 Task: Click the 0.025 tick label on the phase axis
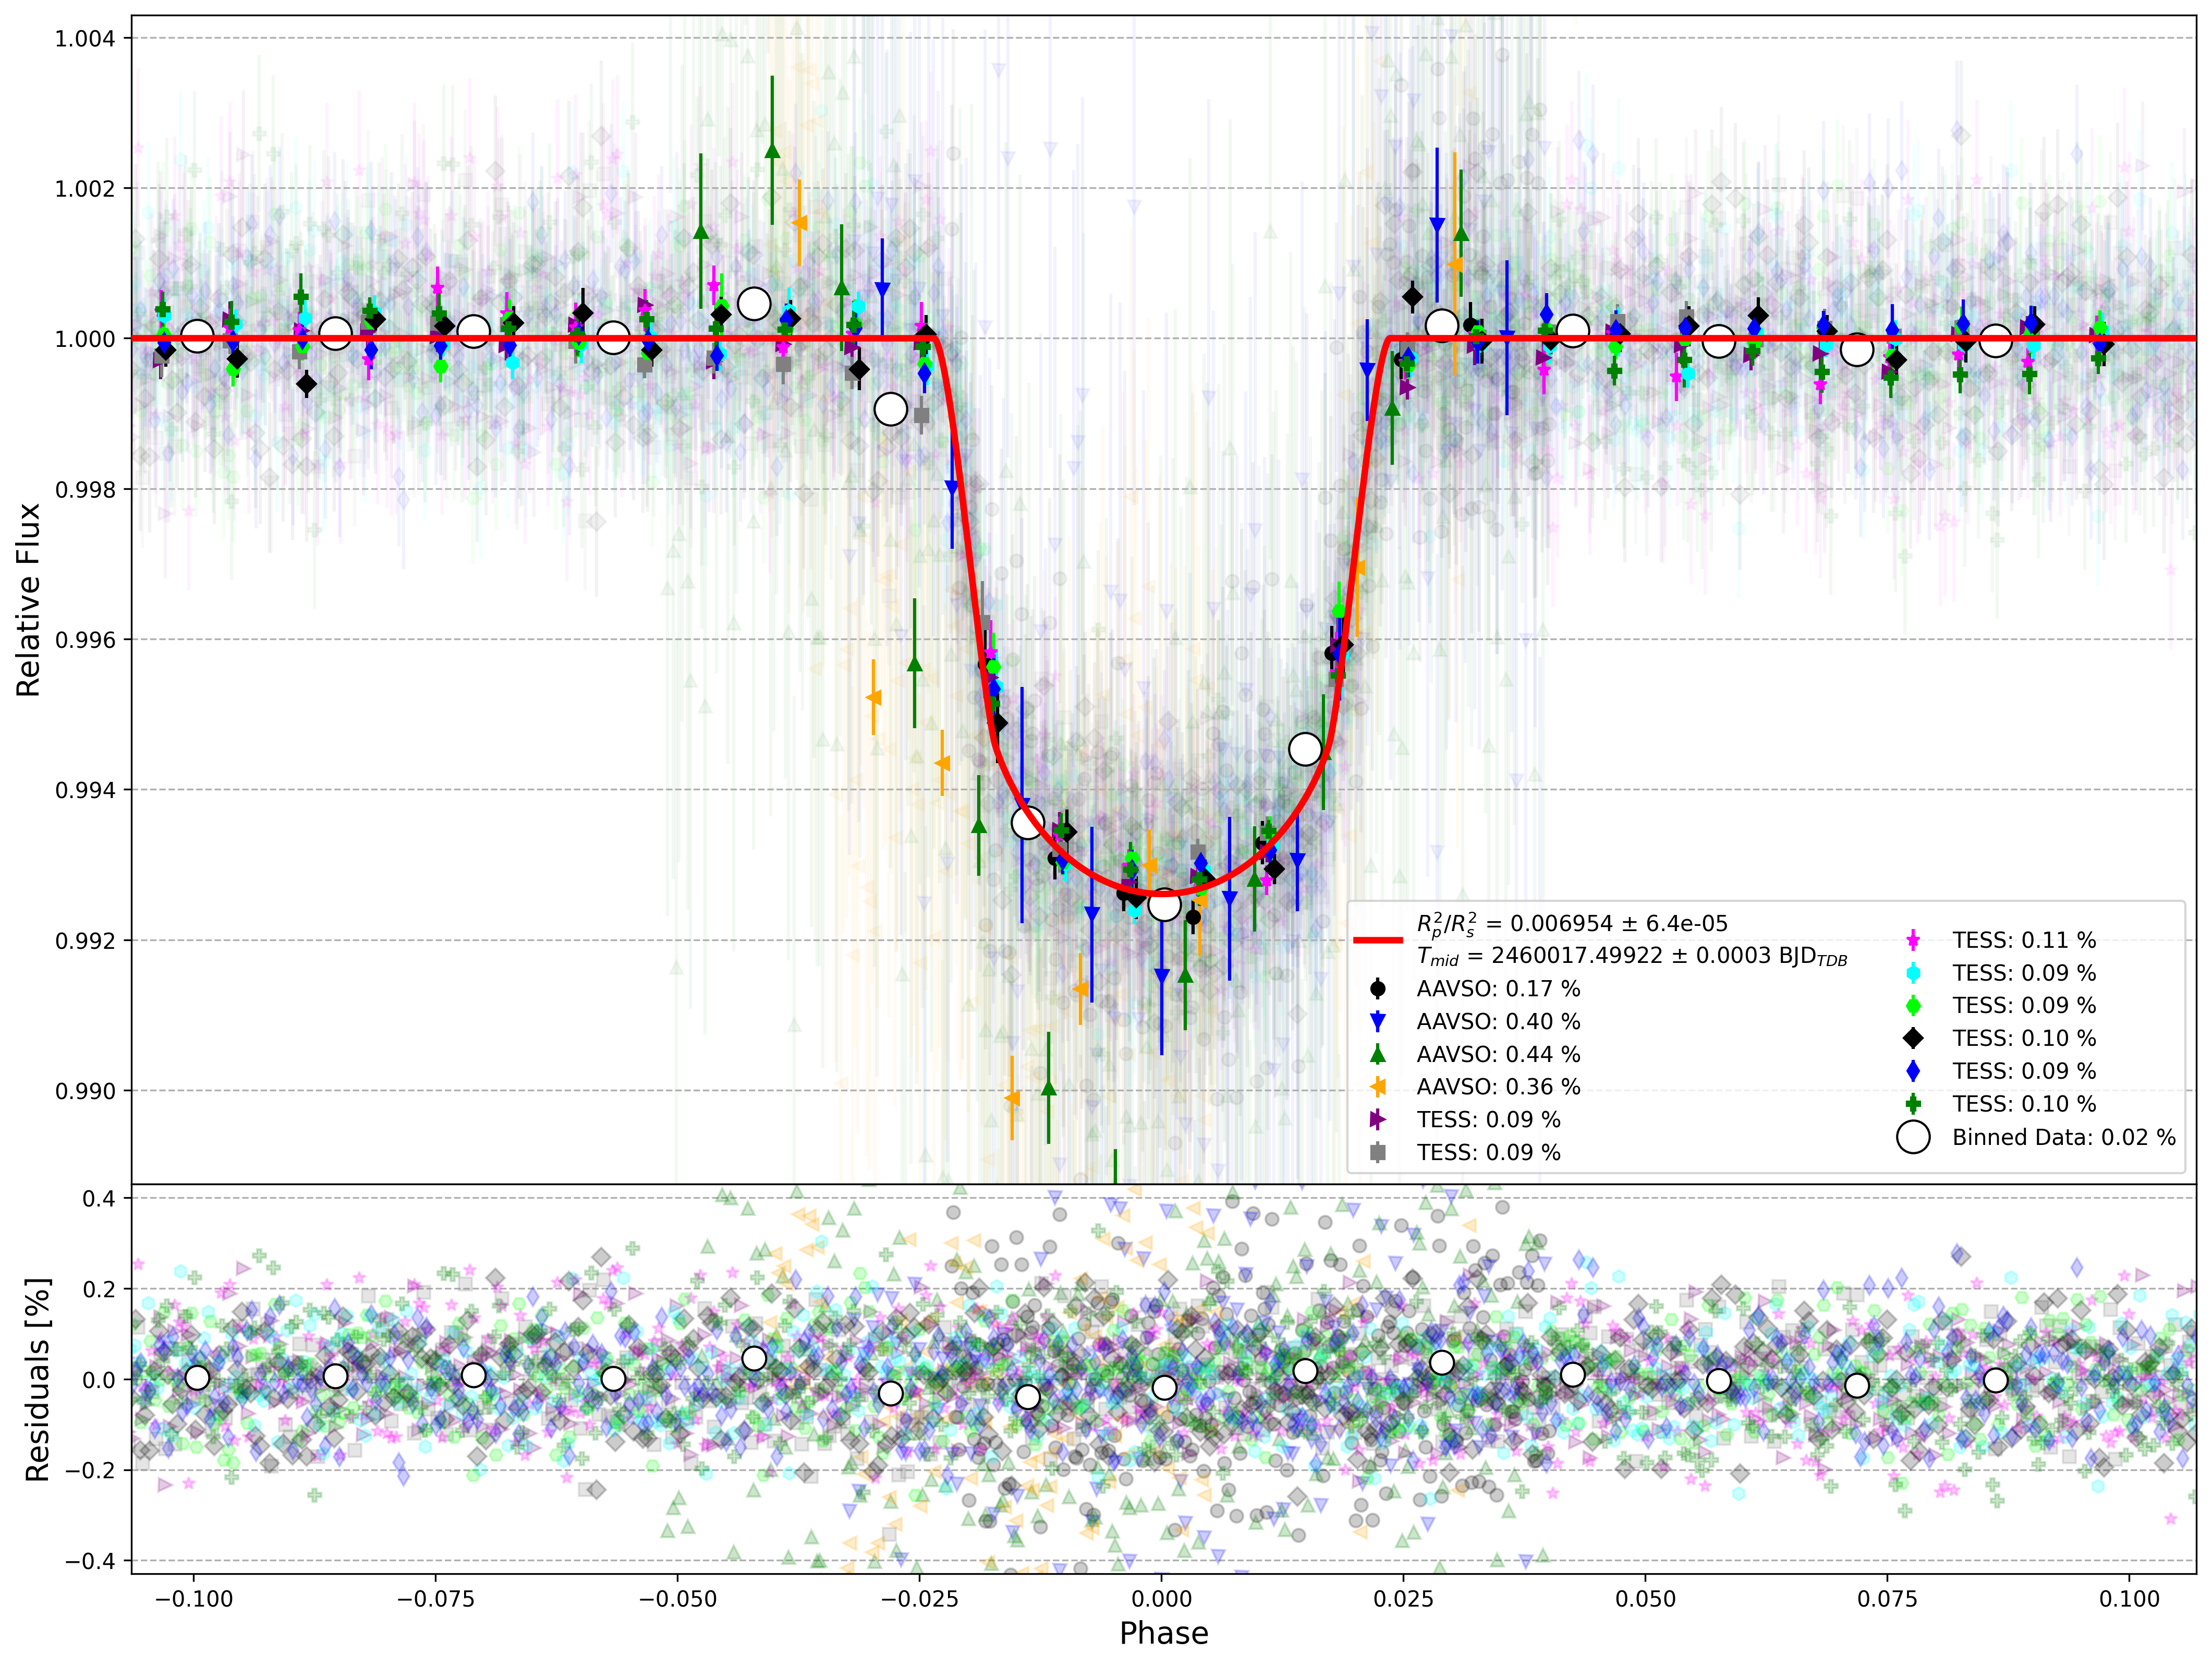coord(1404,1599)
